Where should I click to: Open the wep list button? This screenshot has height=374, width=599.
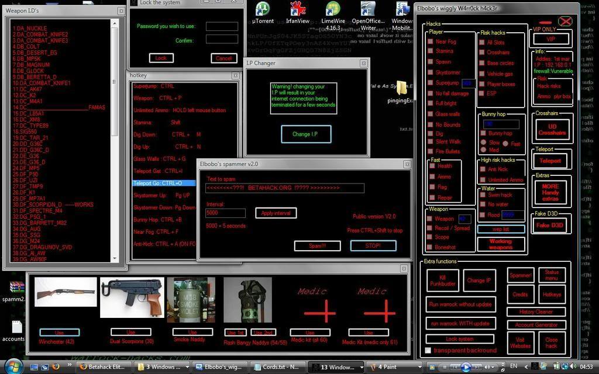pos(501,229)
